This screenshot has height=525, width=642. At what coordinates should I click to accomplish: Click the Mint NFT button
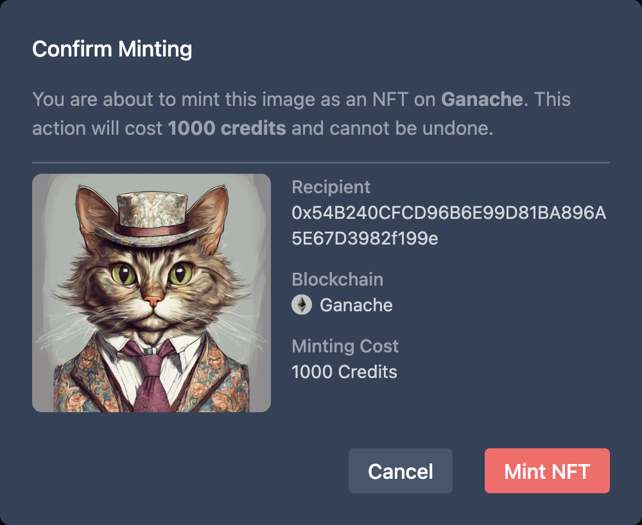point(547,470)
